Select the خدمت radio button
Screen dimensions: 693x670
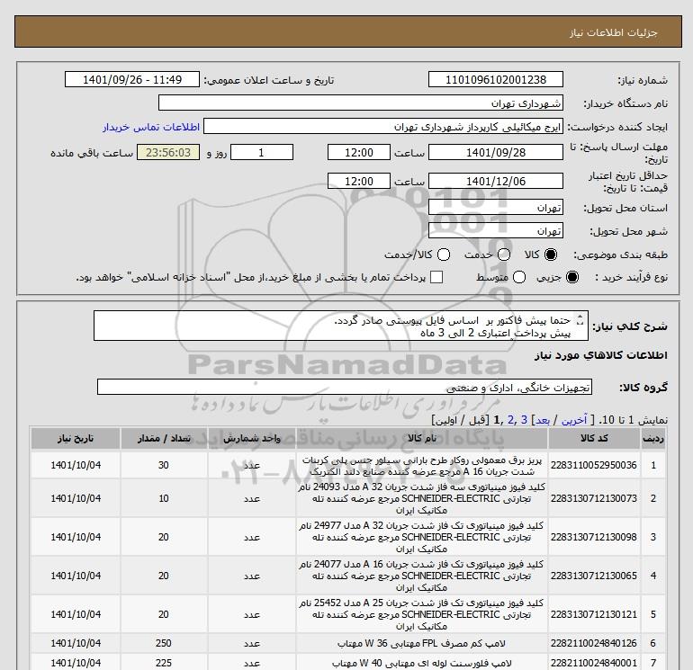pyautogui.click(x=504, y=255)
